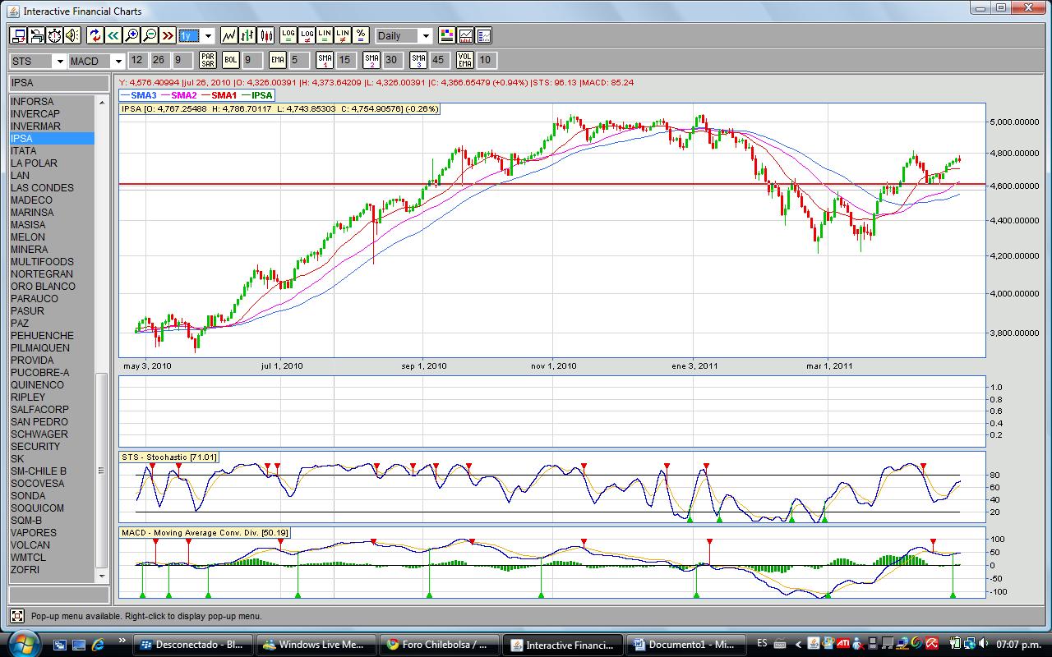Select PEHUENCHE in the stock list
The height and width of the screenshot is (657, 1052).
(x=52, y=336)
